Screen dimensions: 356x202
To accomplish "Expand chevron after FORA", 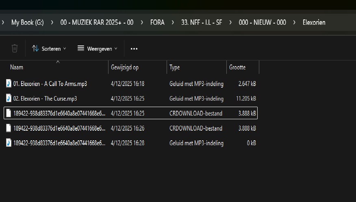I will [173, 22].
